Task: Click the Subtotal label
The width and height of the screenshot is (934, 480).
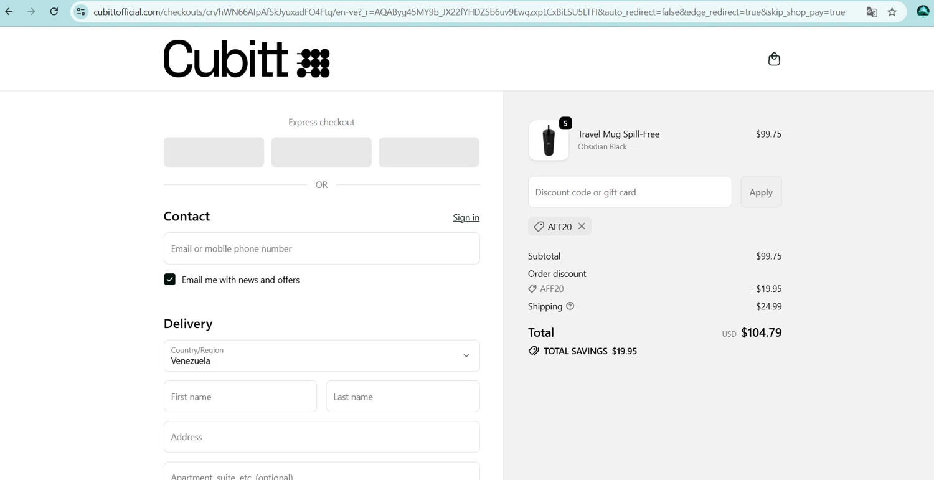Action: 544,256
